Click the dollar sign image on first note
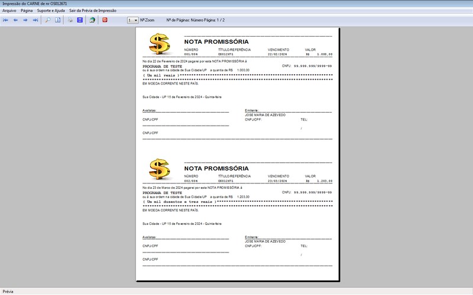 point(160,44)
